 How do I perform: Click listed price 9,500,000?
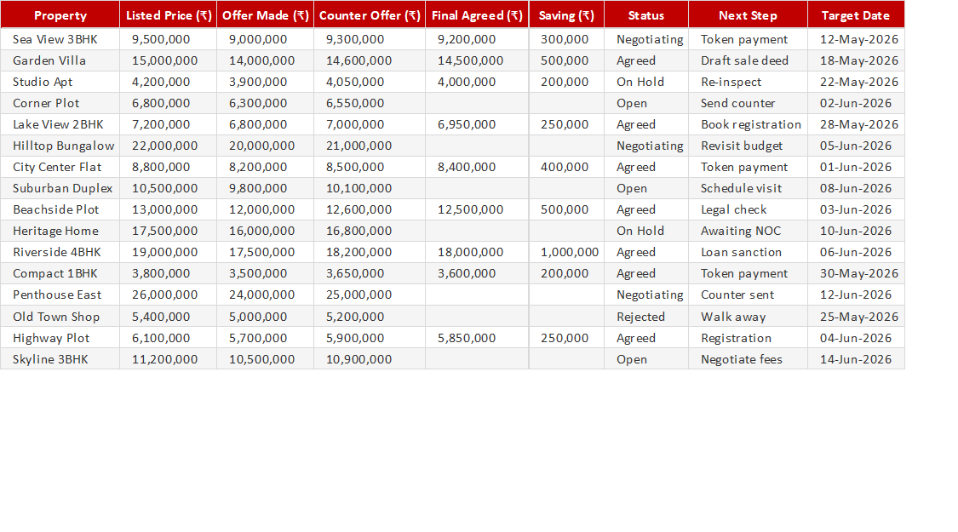(x=168, y=39)
